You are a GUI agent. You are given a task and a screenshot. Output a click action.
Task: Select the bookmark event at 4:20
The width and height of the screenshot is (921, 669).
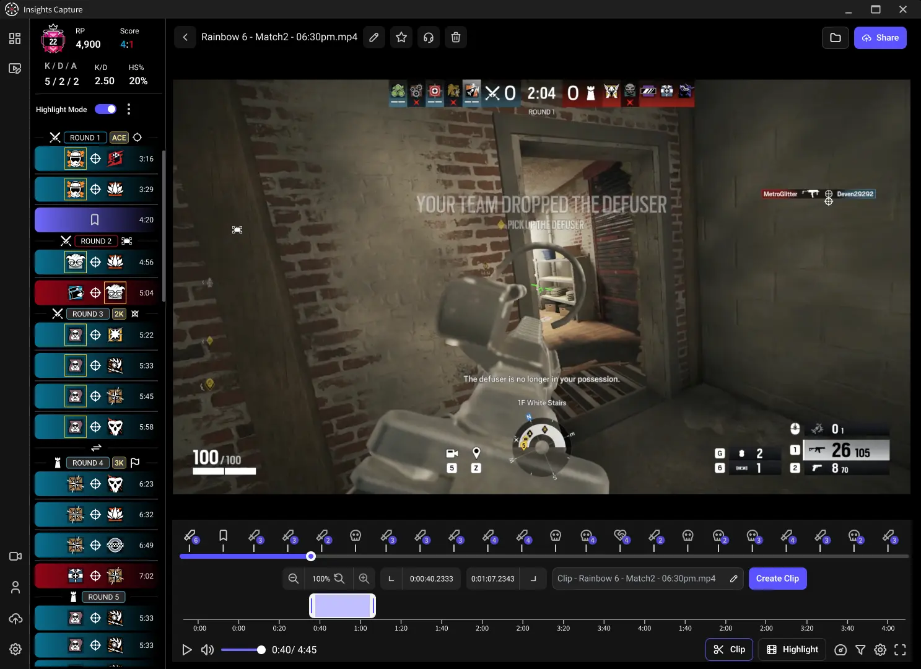point(97,220)
